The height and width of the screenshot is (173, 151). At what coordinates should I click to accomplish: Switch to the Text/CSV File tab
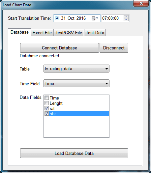coord(69,33)
